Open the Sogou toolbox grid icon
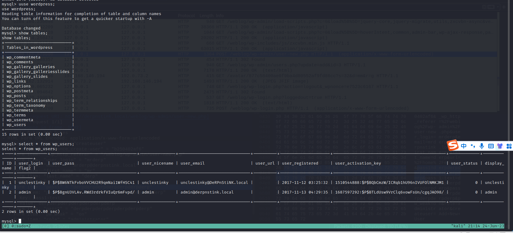Image resolution: width=513 pixels, height=233 pixels. (509, 146)
